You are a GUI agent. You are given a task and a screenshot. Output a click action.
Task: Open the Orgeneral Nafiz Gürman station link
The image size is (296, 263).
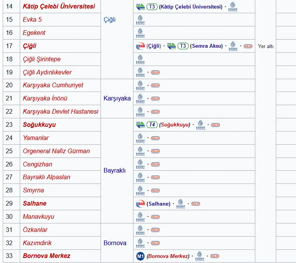pos(56,151)
